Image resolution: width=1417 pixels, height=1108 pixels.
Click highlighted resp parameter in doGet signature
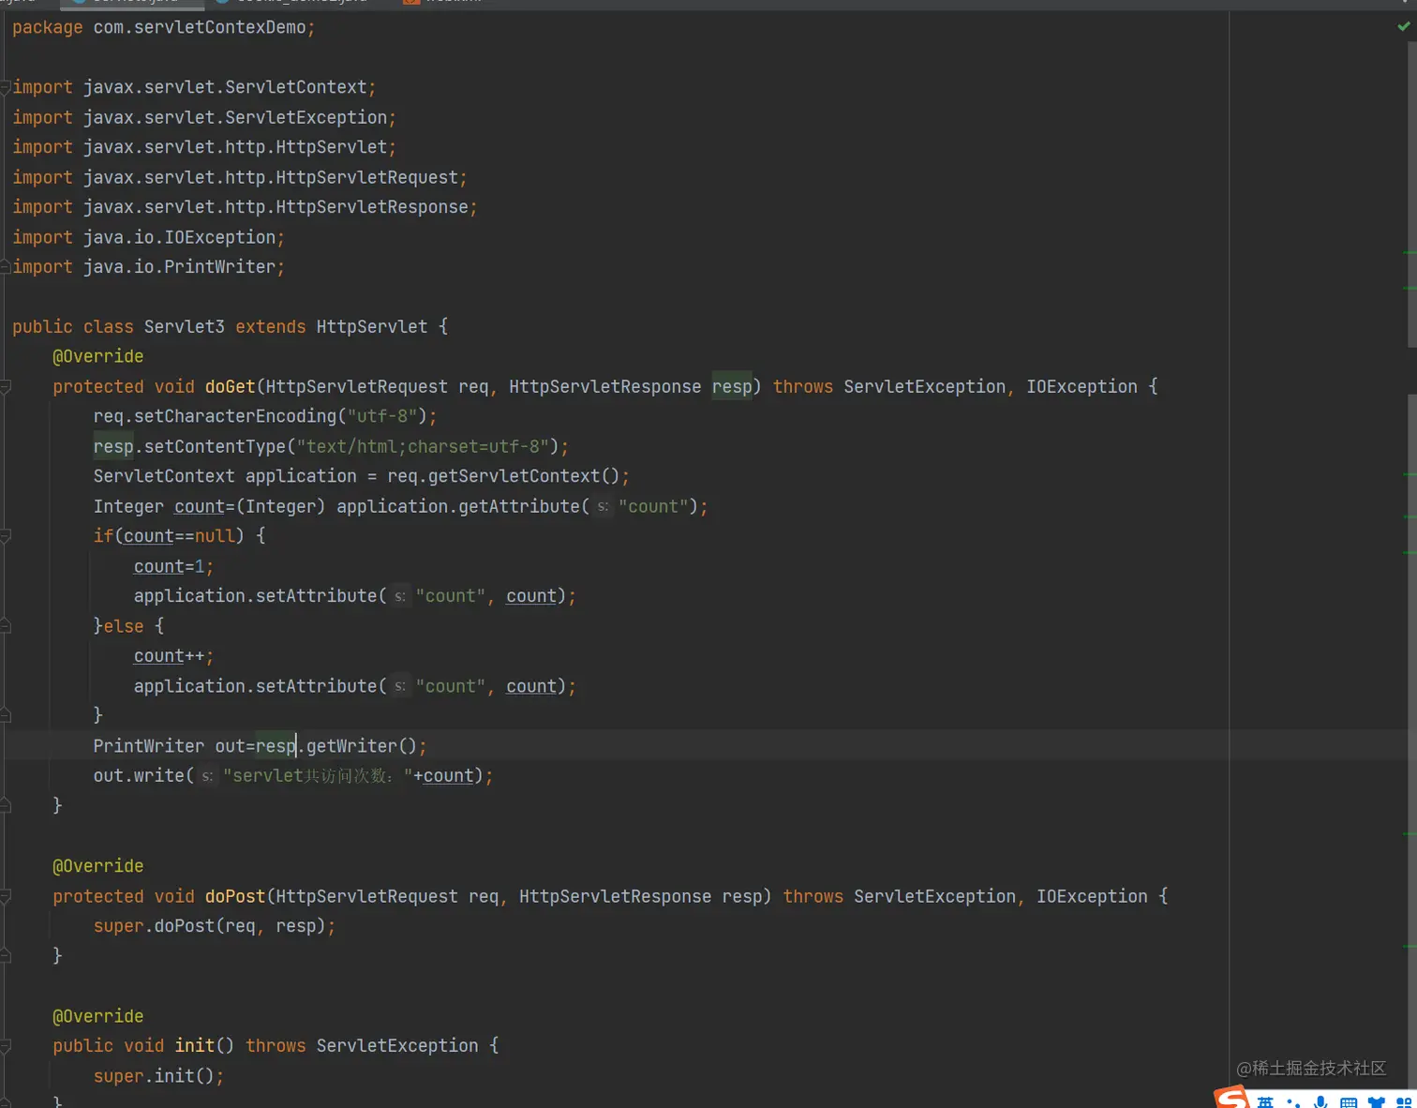coord(732,387)
